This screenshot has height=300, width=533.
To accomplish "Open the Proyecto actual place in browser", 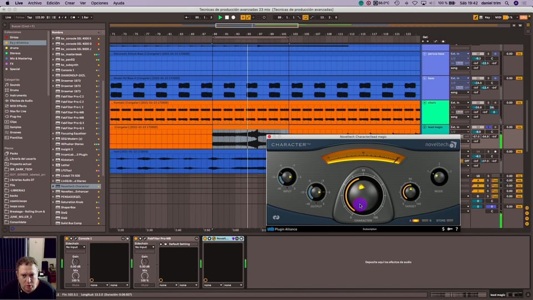I will 21,164.
